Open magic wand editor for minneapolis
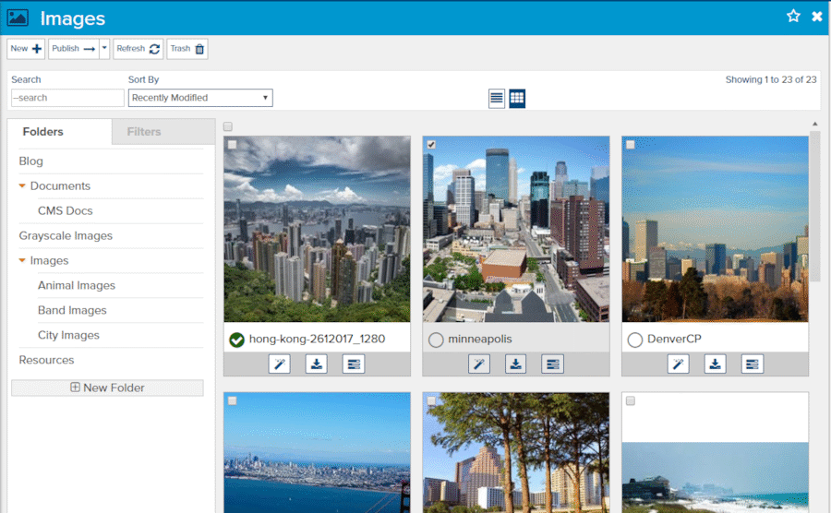The image size is (831, 513). 479,364
